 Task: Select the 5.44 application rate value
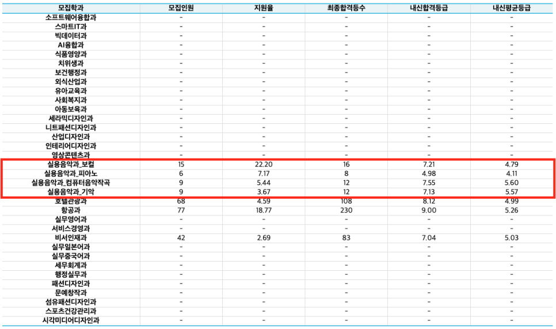264,183
